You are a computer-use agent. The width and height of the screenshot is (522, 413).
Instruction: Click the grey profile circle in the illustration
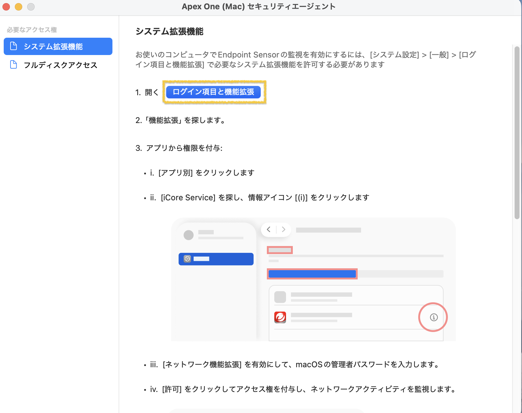point(188,235)
